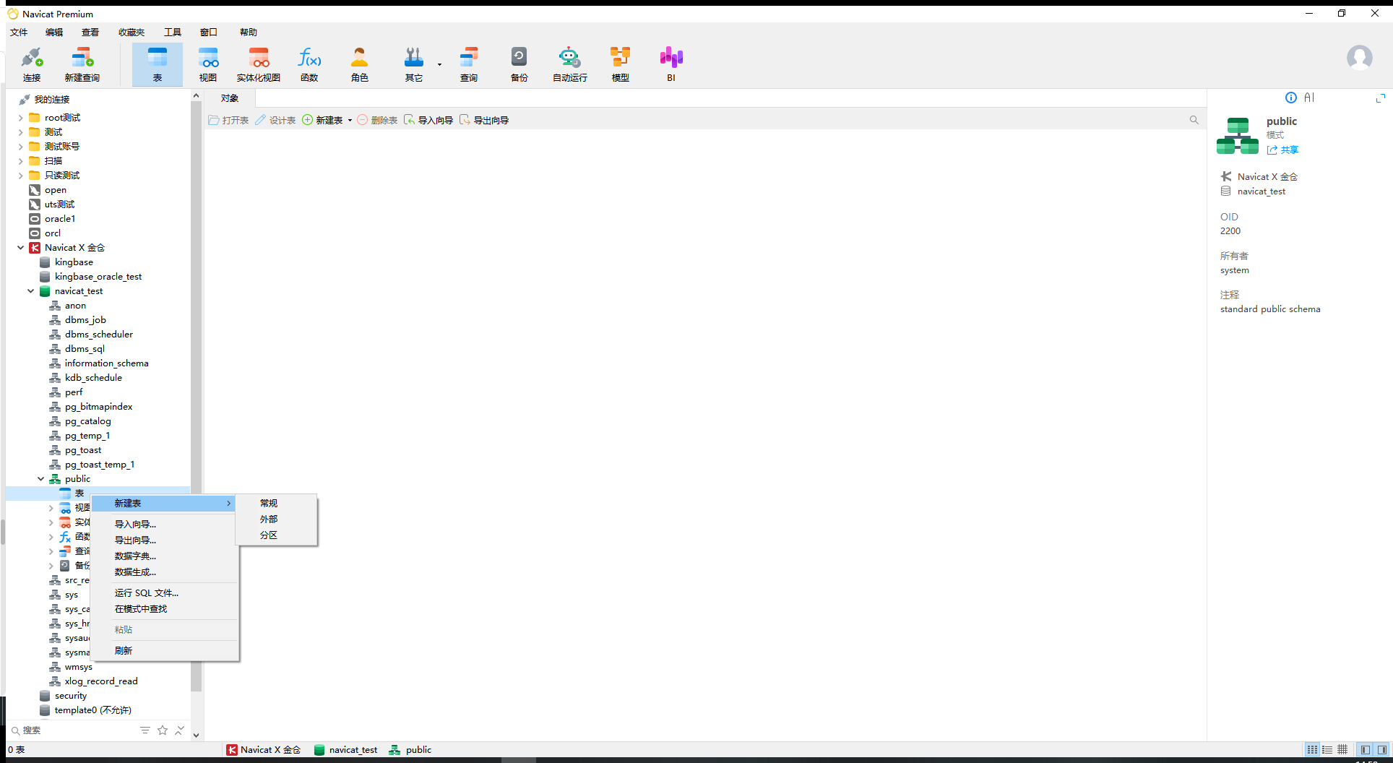Click the 连接 (Connection) toolbar icon
The height and width of the screenshot is (763, 1393).
(32, 64)
